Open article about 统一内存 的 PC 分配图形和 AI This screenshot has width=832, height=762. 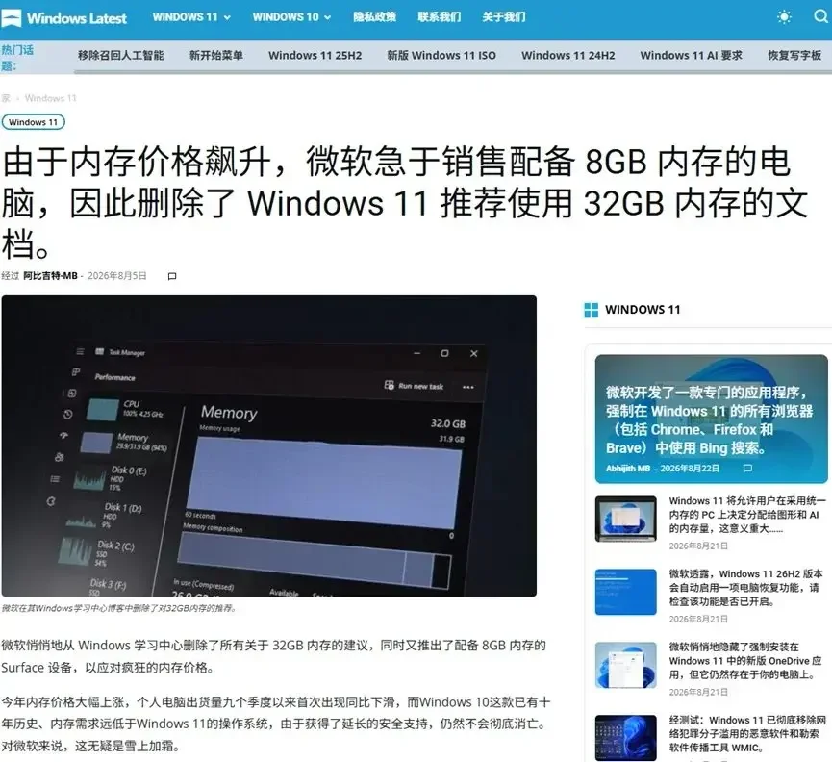pyautogui.click(x=747, y=515)
